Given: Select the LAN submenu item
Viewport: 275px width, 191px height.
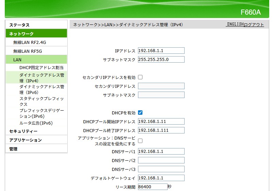Looking at the screenshot, I should pos(17,60).
